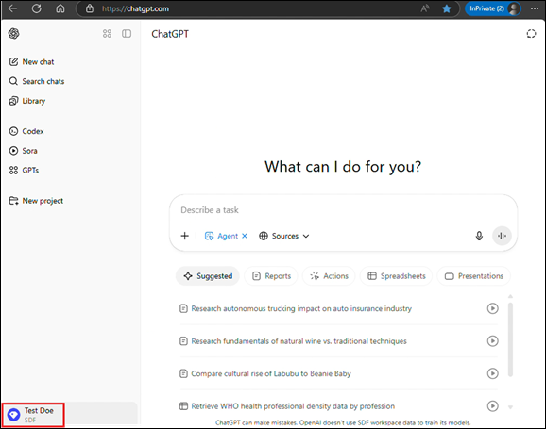The image size is (546, 429).
Task: Switch to the Reports tab
Action: pos(271,276)
